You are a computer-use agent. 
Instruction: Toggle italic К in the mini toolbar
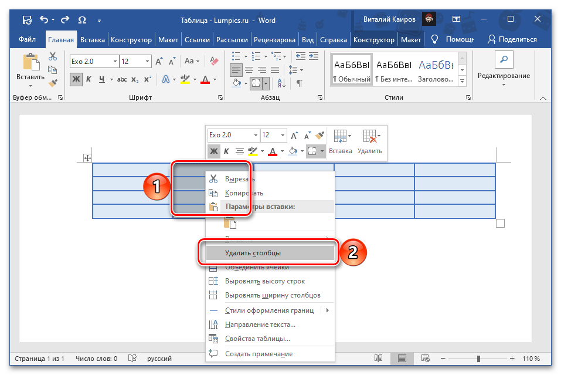click(226, 151)
